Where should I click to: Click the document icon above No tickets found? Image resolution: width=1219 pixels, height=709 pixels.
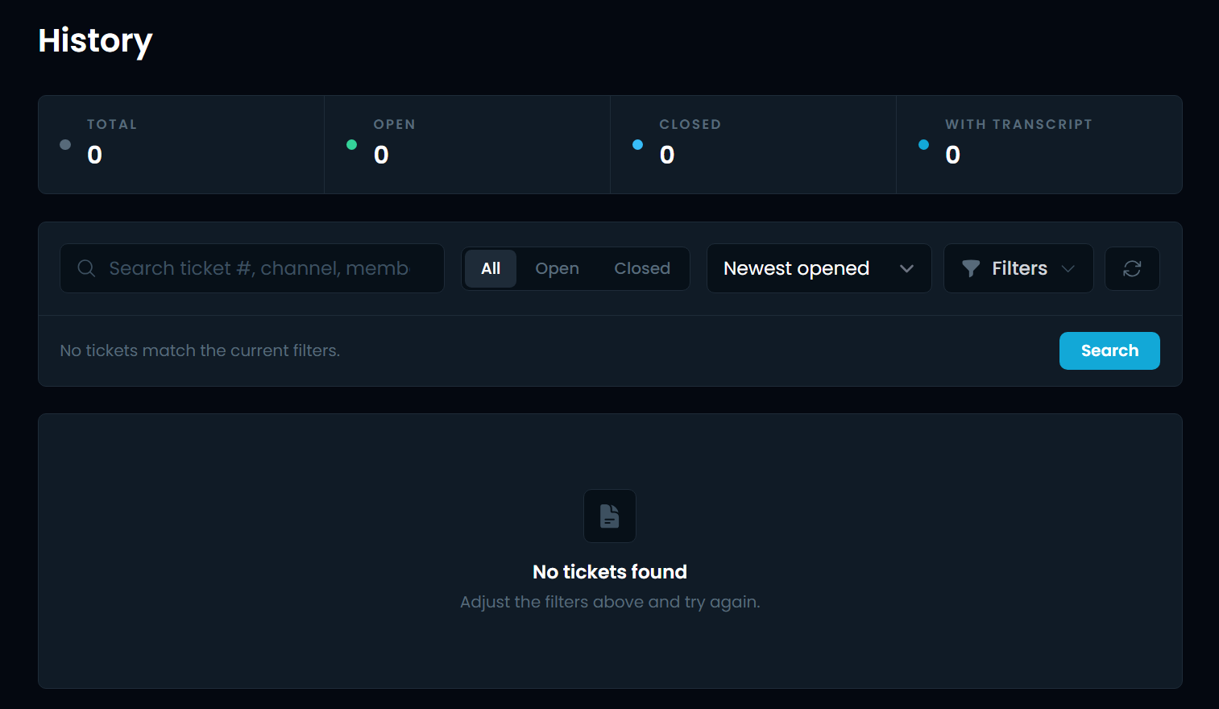610,516
